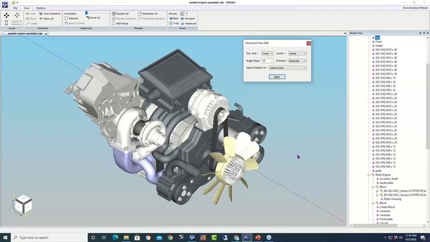Open the notification center icon

tap(423, 237)
